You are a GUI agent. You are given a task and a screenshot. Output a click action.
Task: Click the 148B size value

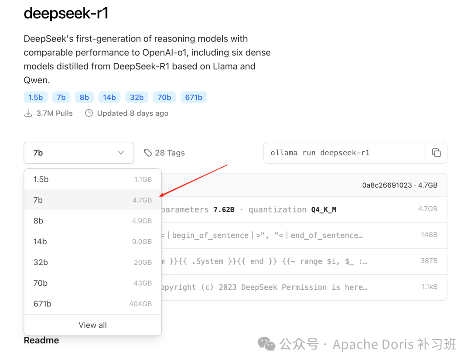click(429, 235)
